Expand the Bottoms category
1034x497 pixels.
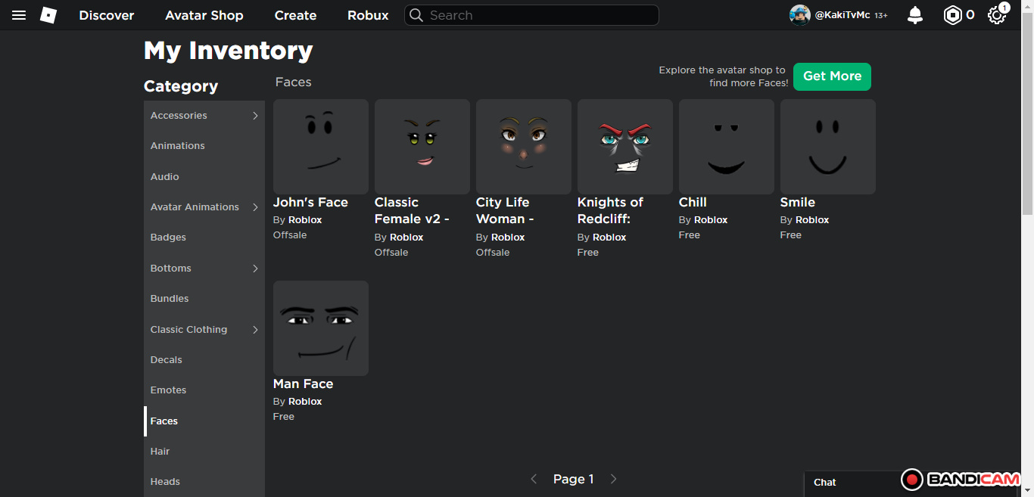[255, 269]
